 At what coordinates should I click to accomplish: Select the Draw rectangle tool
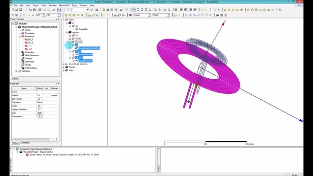pyautogui.click(x=225, y=10)
